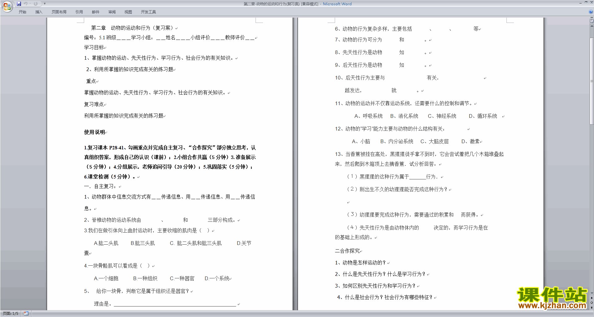
Task: Switch to 引用 tab
Action: tap(79, 12)
